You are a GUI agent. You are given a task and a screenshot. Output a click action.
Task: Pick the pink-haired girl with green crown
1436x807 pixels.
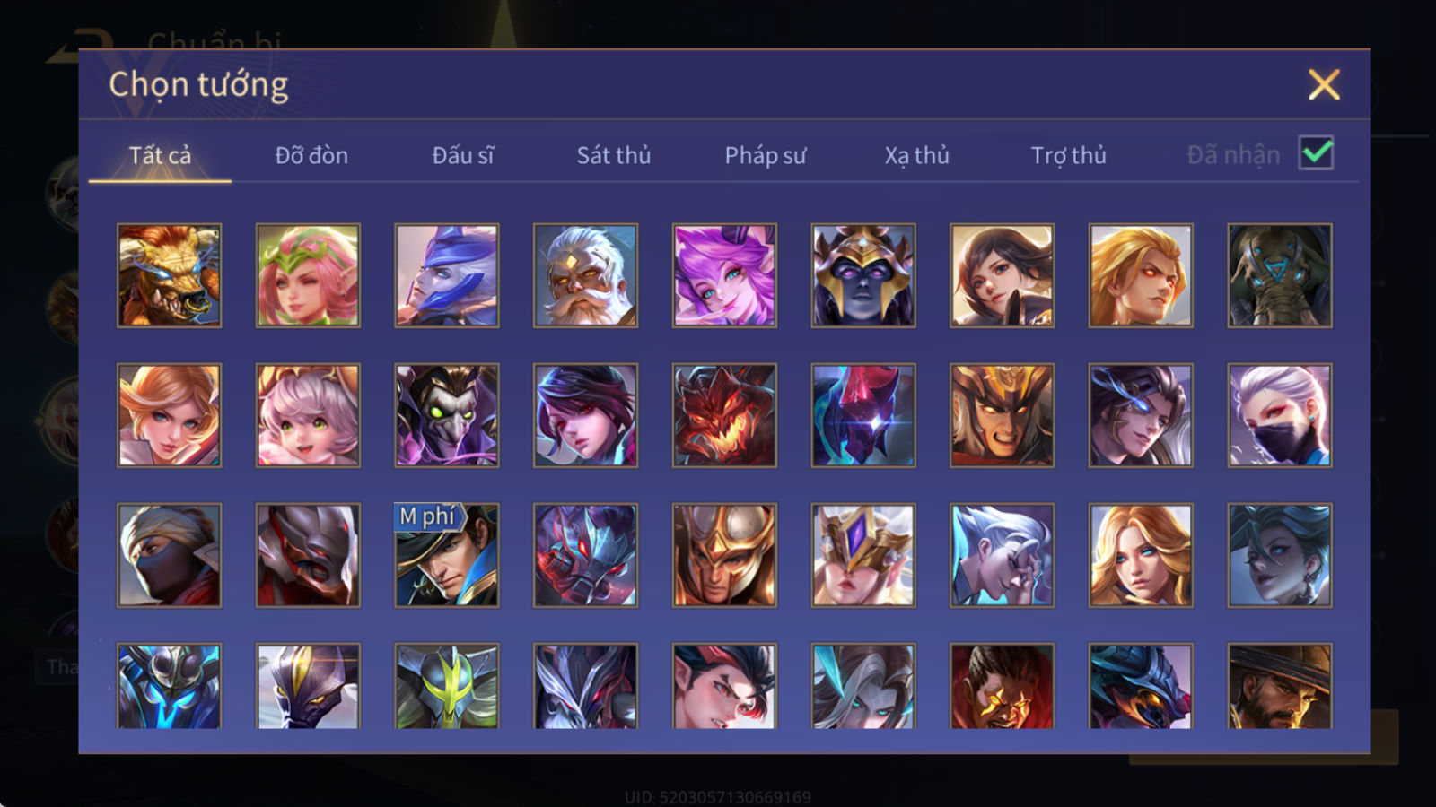[308, 275]
